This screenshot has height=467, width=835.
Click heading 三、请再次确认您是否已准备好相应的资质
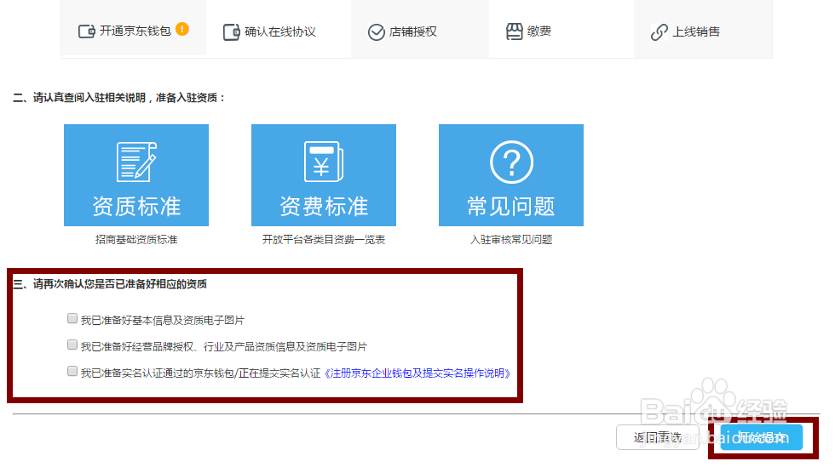pos(110,284)
